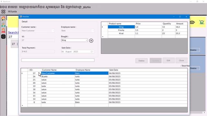
Task: Click the Quantity column header
Action: tap(169, 24)
